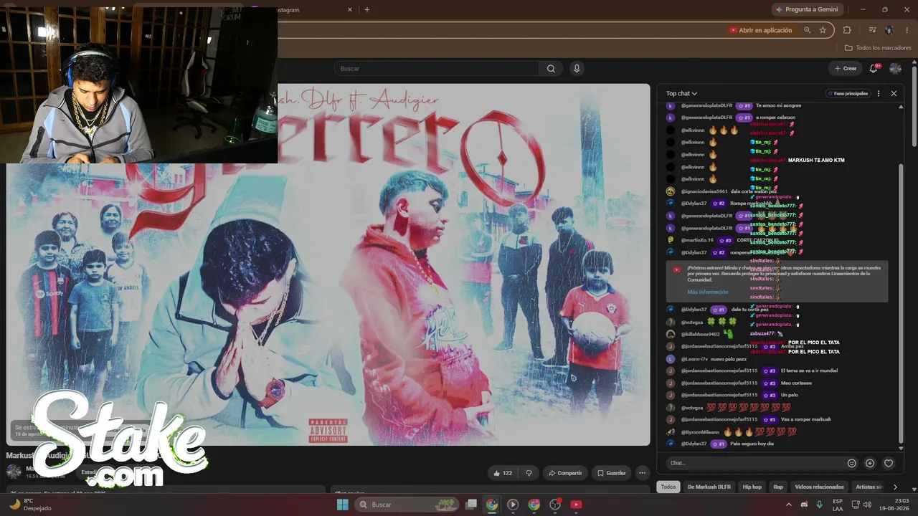Open Chrome three-dot menu
The image size is (918, 516).
(907, 30)
